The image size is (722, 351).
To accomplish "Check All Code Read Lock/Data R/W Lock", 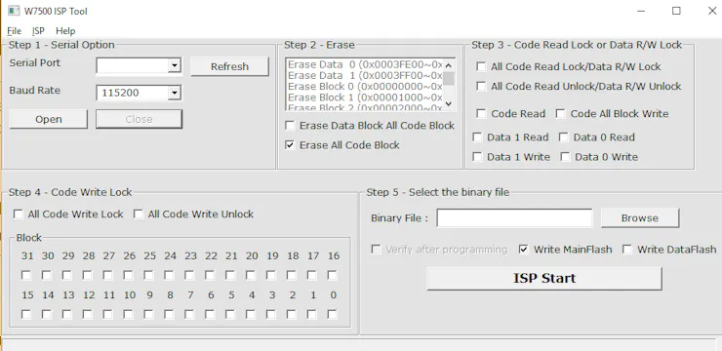I will 481,66.
